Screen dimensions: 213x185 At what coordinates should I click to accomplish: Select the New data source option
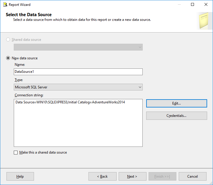(8, 58)
